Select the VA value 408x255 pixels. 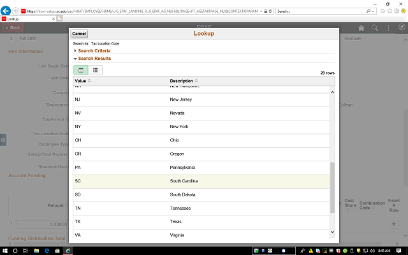point(78,235)
